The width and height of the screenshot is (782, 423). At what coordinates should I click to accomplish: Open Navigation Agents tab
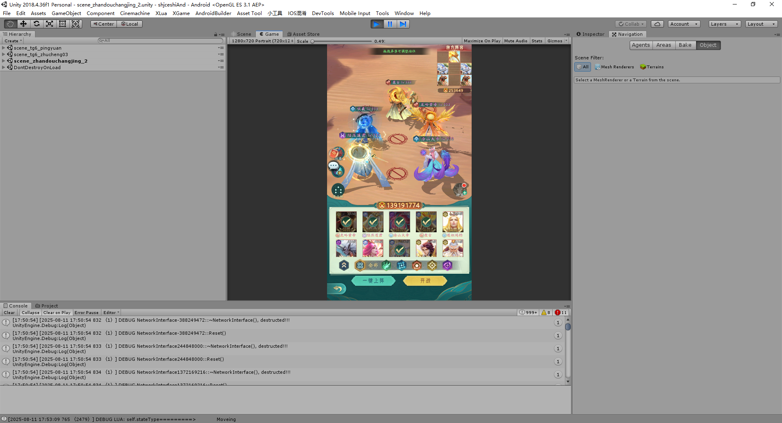[x=641, y=45]
